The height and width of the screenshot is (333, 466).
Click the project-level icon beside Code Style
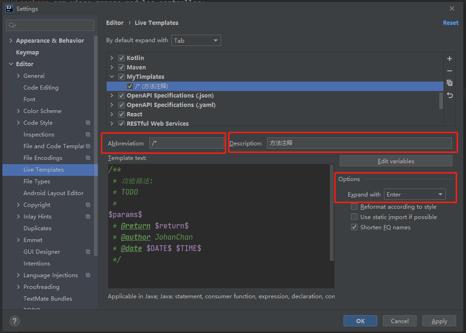point(88,123)
